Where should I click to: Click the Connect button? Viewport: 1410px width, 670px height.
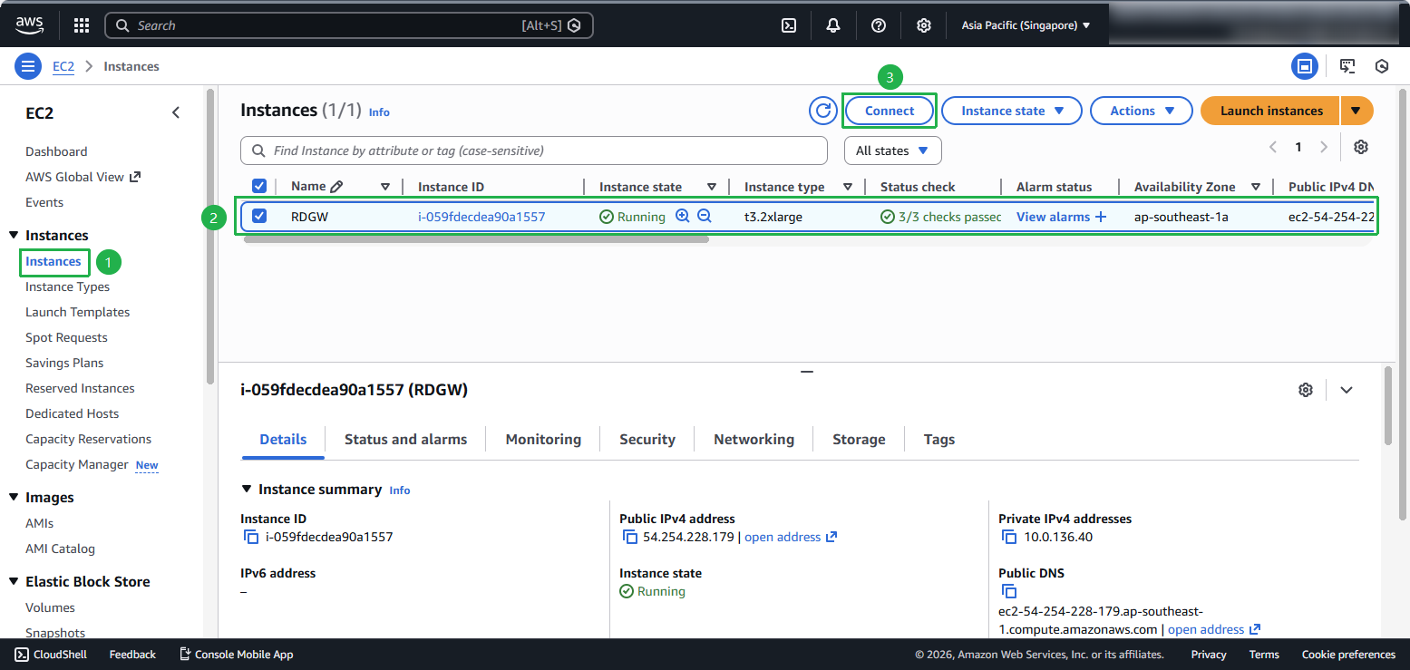889,111
